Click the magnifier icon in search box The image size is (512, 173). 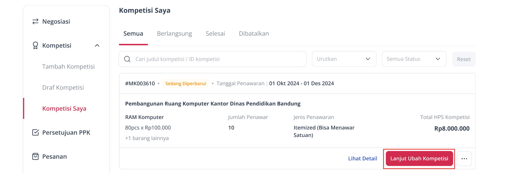tap(127, 59)
